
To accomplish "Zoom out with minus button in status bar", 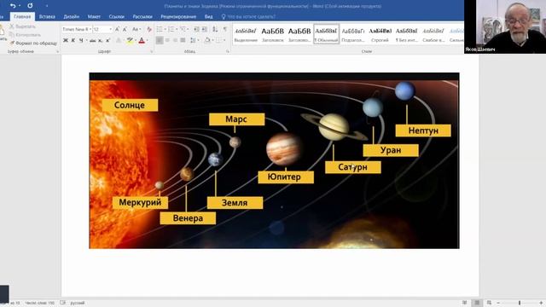I will (x=498, y=303).
